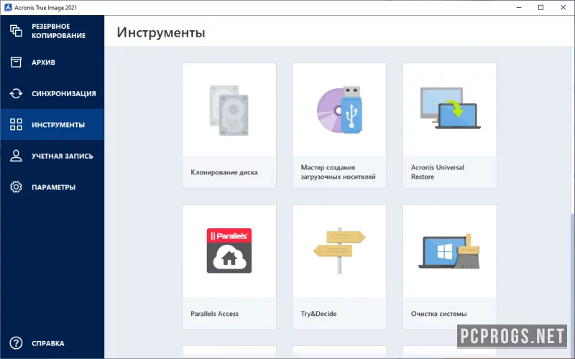575x359 pixels.
Task: Minimize the Acronis True Image window
Action: 519,7
